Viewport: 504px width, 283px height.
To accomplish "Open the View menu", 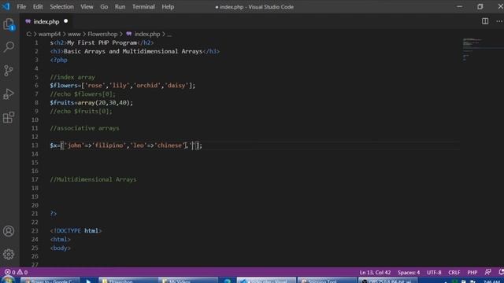I will pos(87,7).
